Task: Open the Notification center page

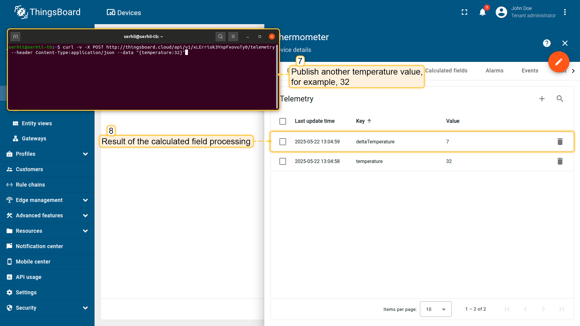Action: point(39,246)
